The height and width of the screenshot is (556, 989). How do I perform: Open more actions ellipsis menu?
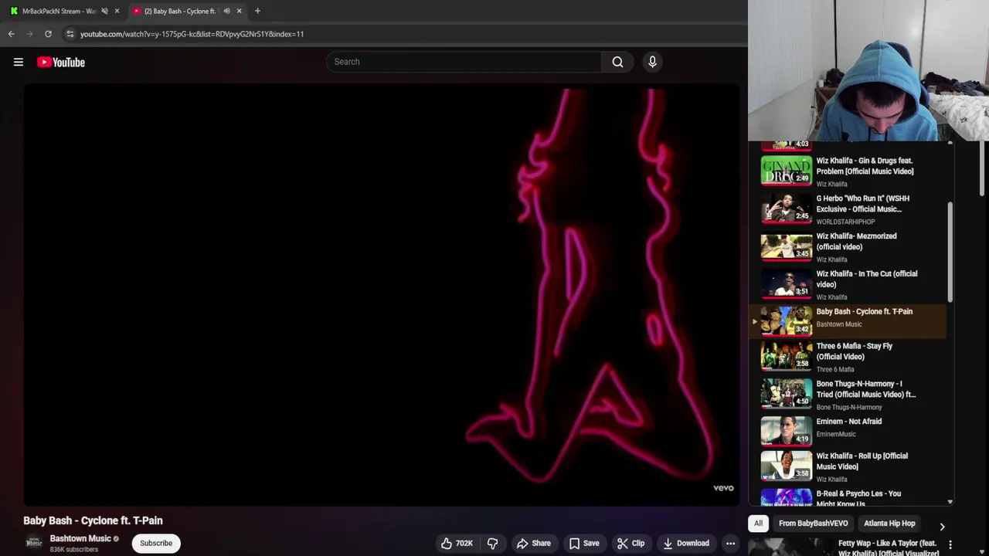(730, 543)
